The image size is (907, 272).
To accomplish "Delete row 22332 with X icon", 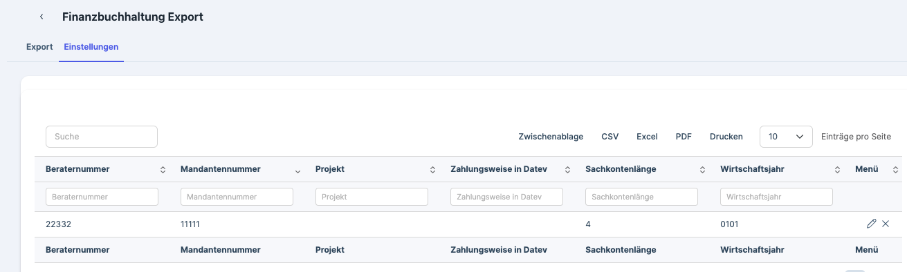I will 886,224.
